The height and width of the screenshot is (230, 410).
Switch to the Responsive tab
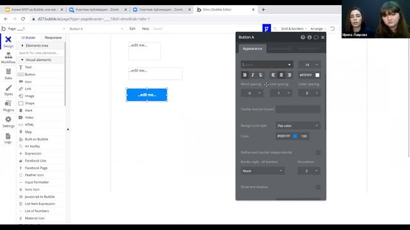coord(53,38)
